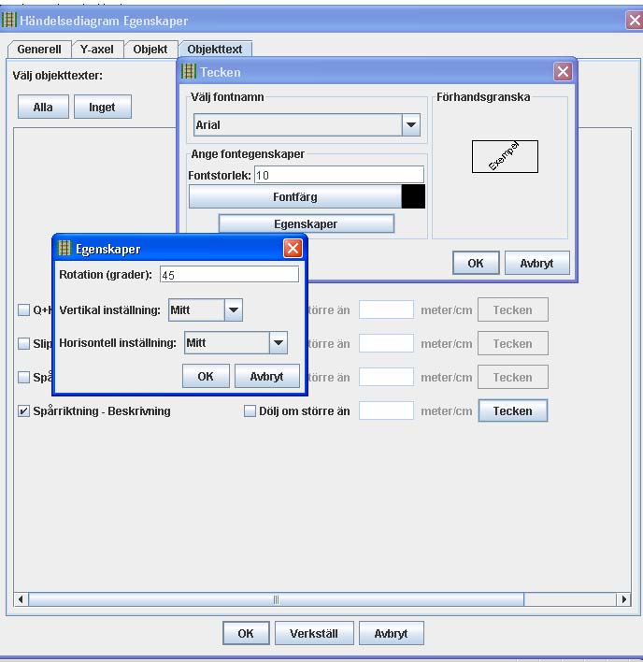643x662 pixels.
Task: Click the Egenskaper button in Tecken dialog
Action: coord(307,223)
